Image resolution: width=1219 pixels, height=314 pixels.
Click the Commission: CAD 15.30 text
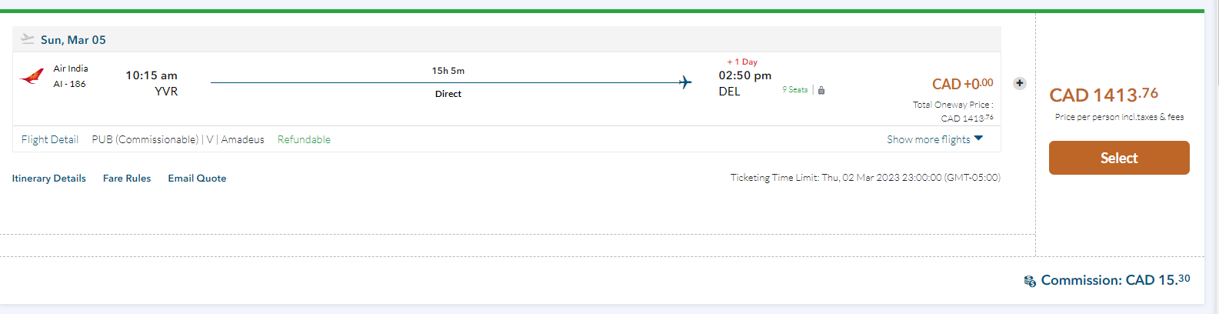1115,280
